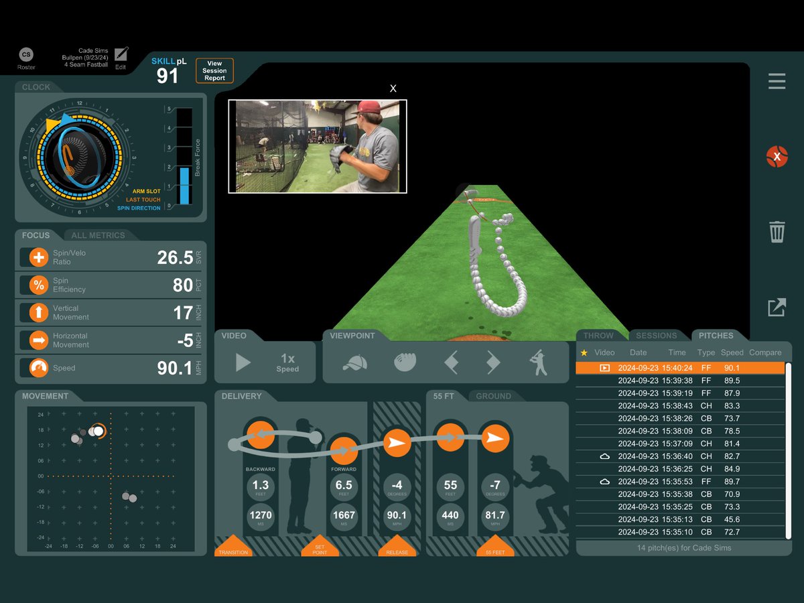Screen dimensions: 804x603
Task: Select the 15:37:09 CH 81.4 pitch
Action: point(680,444)
